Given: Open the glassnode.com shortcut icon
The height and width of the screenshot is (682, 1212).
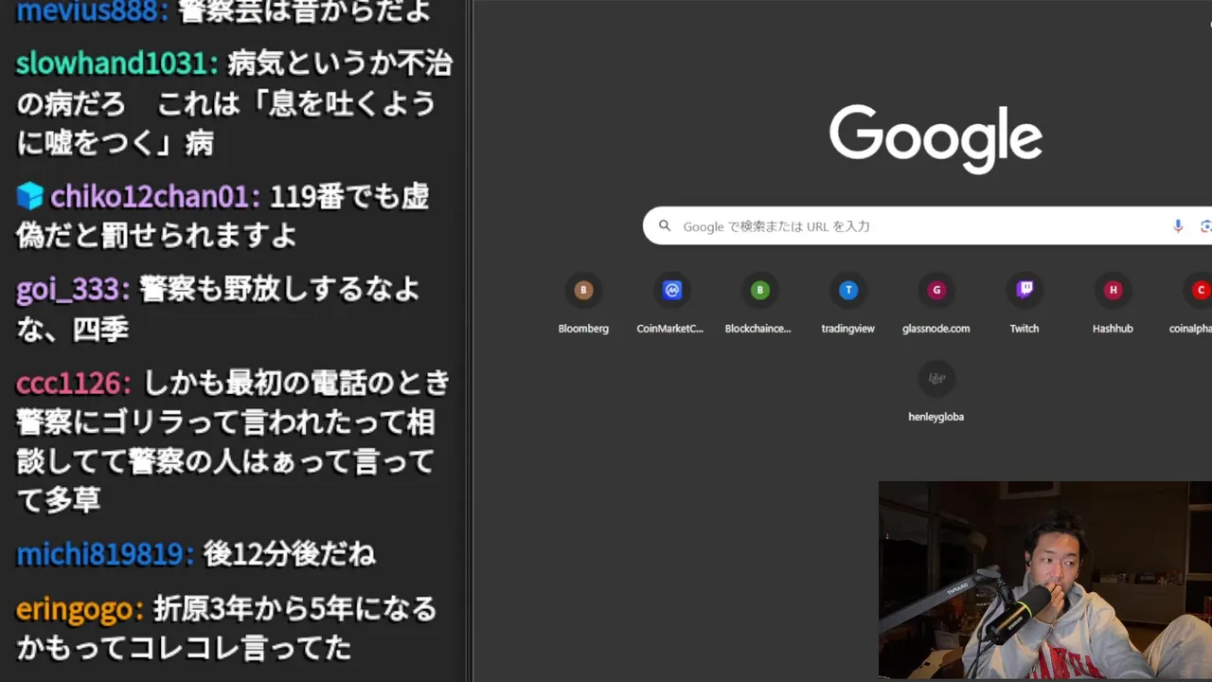Looking at the screenshot, I should 936,290.
